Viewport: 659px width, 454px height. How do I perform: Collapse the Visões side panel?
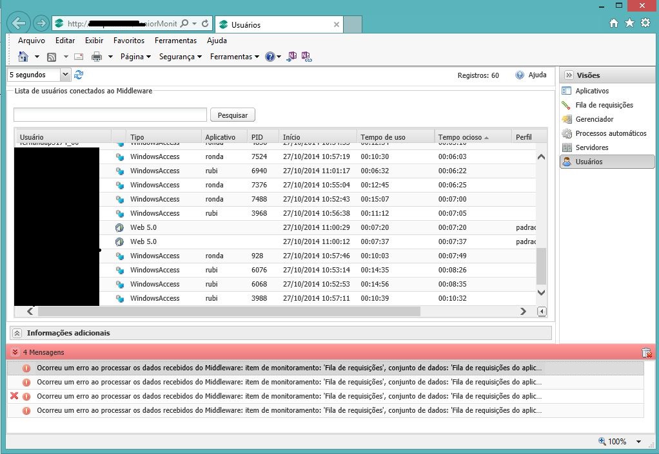[569, 75]
